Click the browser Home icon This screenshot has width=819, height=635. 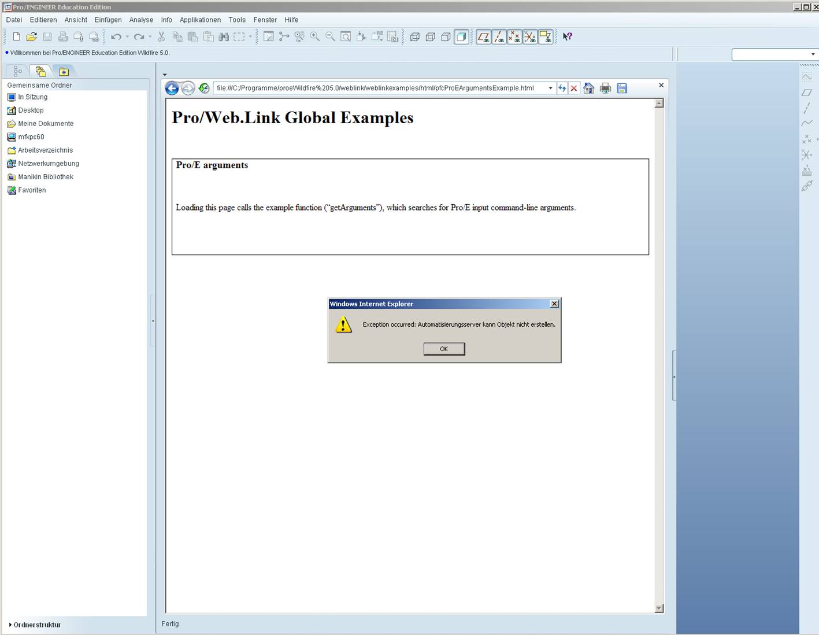coord(588,88)
